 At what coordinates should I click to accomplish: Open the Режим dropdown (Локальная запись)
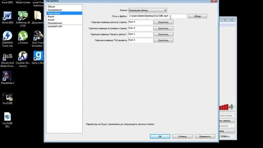(x=148, y=10)
